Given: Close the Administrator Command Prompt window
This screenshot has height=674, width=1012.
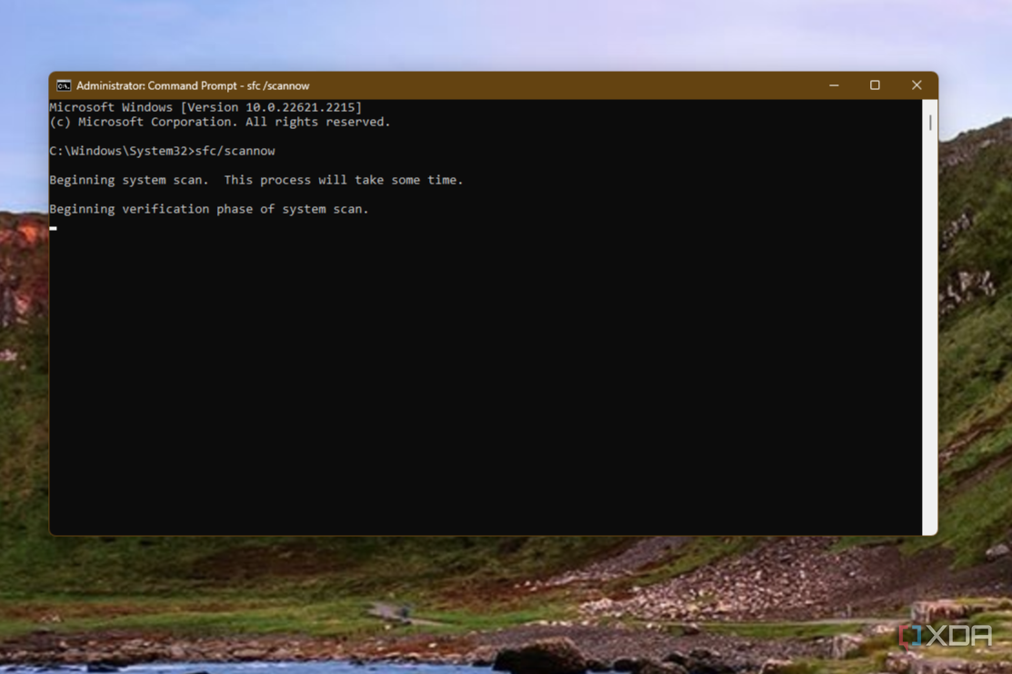Looking at the screenshot, I should pos(917,85).
